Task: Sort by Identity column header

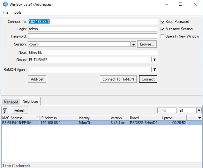Action: click(94, 118)
